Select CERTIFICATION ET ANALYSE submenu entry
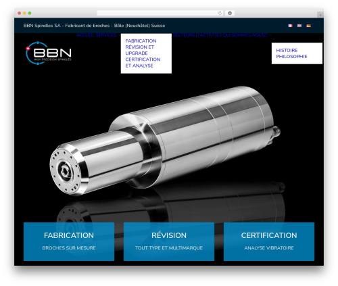Image resolution: width=338 pixels, height=286 pixels. [x=143, y=62]
